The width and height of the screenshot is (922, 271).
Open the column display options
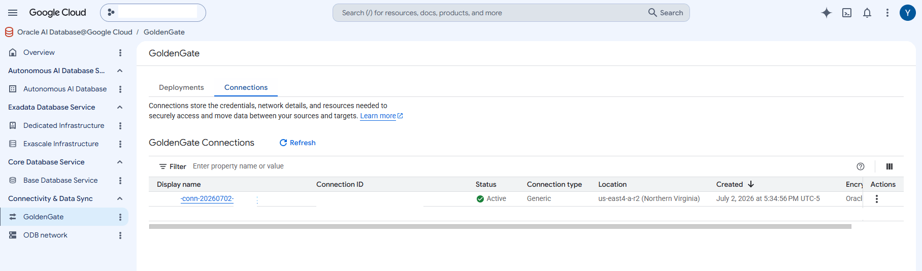[890, 166]
